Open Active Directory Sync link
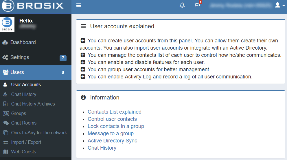Viewport: 287px width, 160px height. (x=112, y=141)
